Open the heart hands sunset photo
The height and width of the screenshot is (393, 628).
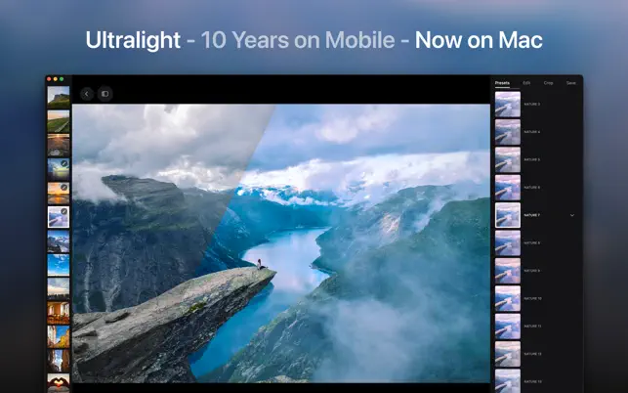click(x=59, y=382)
